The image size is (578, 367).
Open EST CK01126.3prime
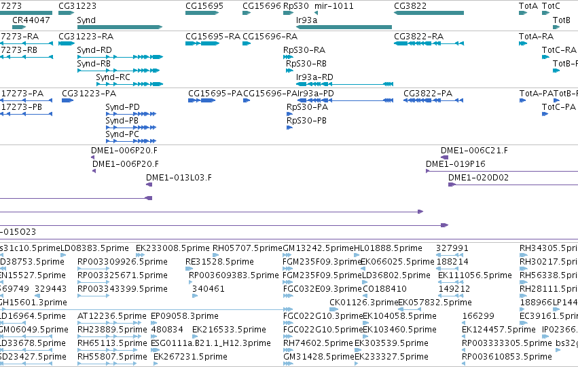pos(364,303)
